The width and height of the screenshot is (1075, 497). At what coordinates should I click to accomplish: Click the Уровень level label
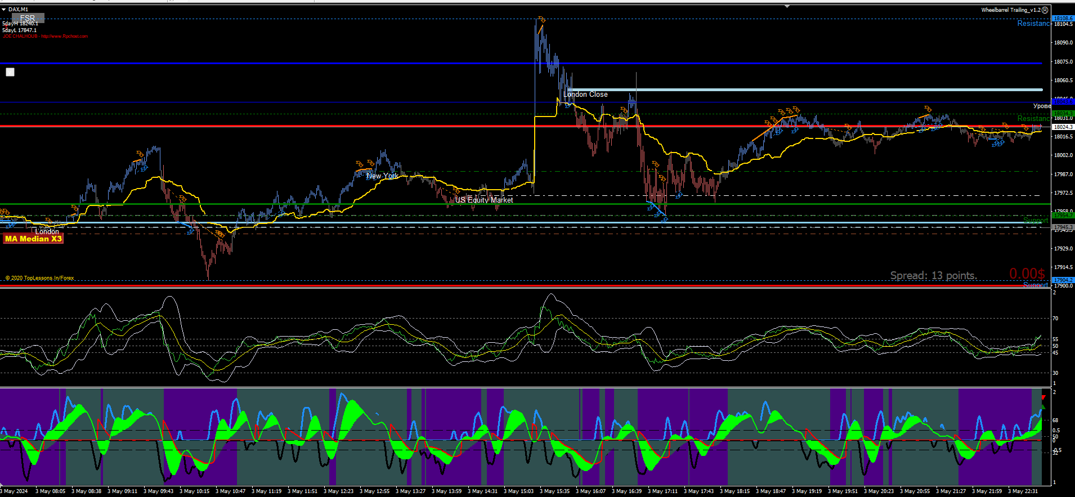tap(1042, 106)
